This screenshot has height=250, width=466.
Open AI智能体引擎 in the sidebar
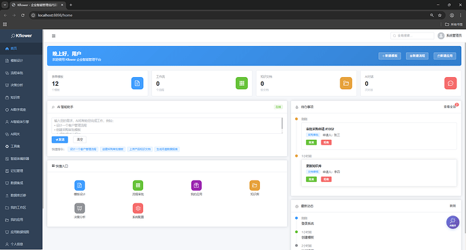(21, 122)
